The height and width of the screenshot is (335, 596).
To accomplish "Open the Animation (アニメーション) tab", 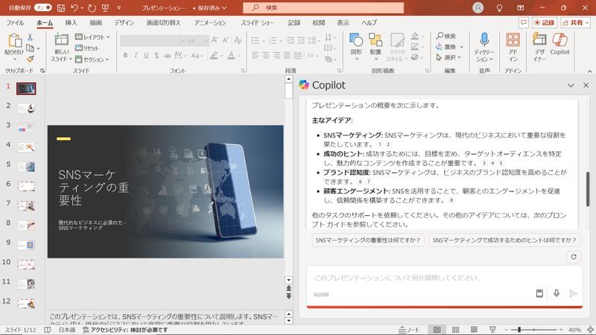I will [209, 23].
